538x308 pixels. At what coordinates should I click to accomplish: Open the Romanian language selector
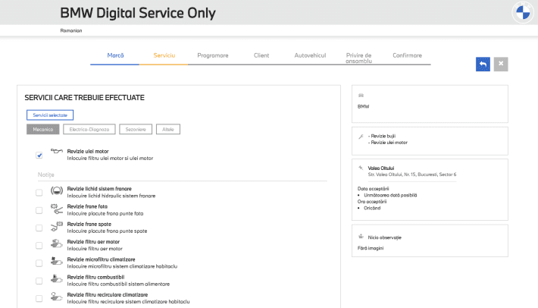click(71, 30)
